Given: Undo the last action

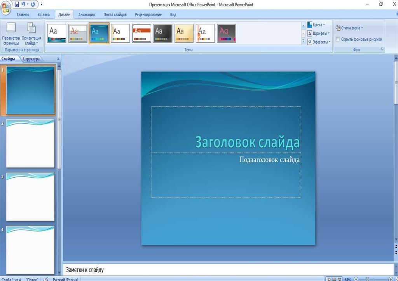Looking at the screenshot, I should tap(23, 4).
